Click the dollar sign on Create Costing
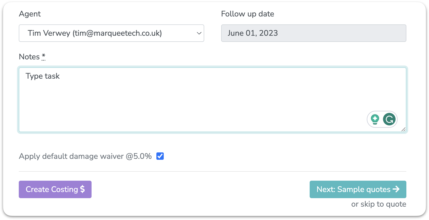This screenshot has width=429, height=220. point(82,189)
